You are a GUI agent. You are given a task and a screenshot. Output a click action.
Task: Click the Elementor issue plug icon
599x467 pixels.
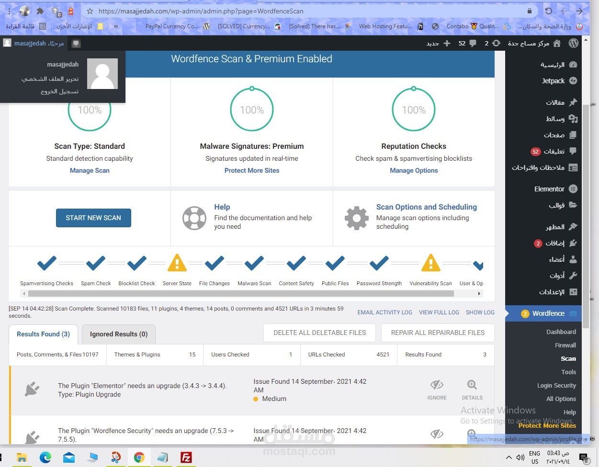32,389
